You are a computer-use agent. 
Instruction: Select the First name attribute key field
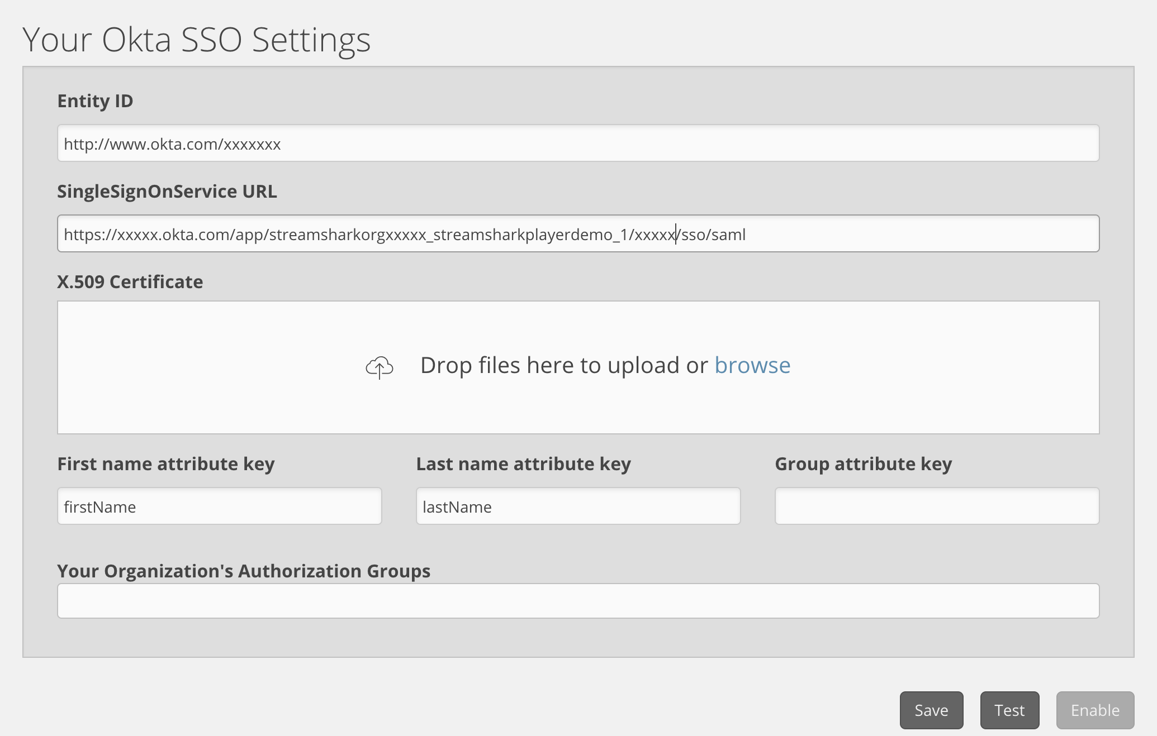220,506
